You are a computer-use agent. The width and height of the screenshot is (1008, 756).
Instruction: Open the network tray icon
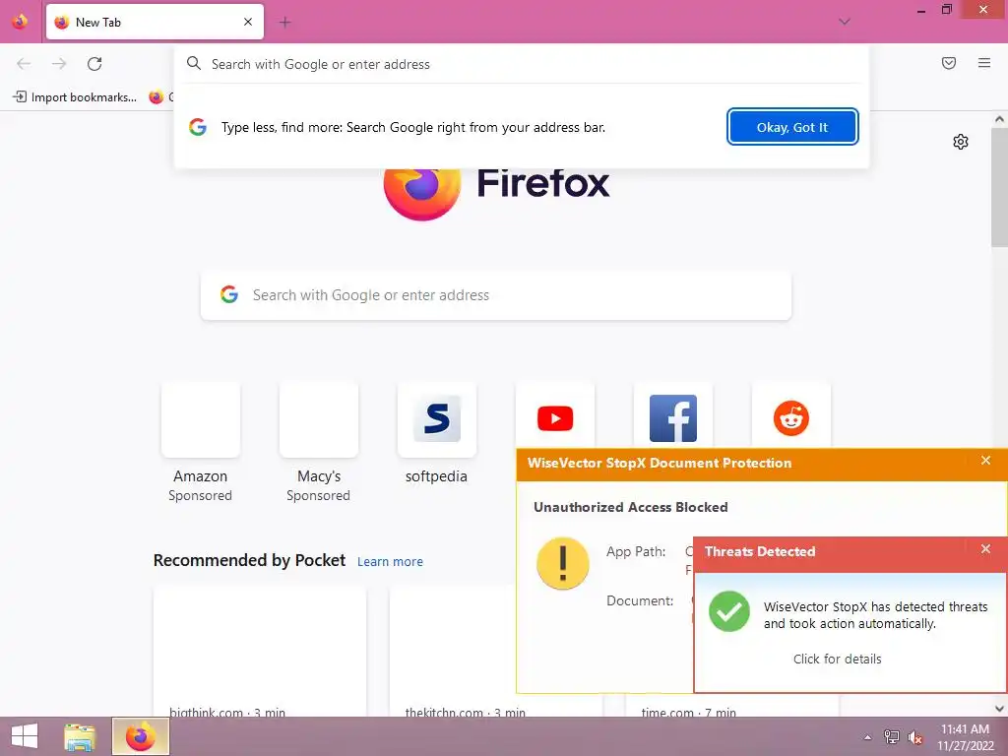click(x=891, y=737)
